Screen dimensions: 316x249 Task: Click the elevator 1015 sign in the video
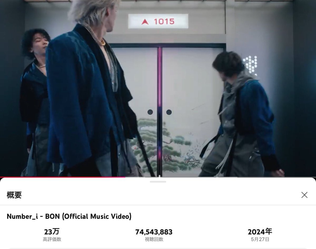point(158,21)
